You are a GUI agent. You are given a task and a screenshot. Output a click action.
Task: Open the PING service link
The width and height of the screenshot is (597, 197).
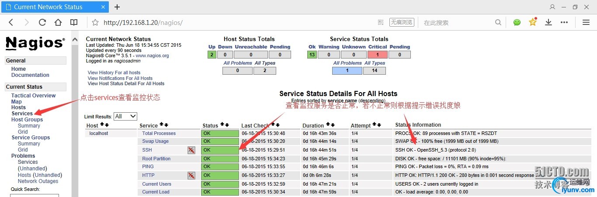148,166
